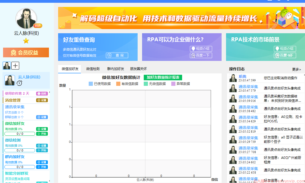Start the 微信检测 task with 开始
Image resolution: width=305 pixels, height=183 pixels.
42,150
